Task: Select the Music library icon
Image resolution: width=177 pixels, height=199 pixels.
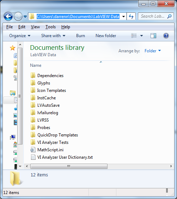Action: point(16,107)
